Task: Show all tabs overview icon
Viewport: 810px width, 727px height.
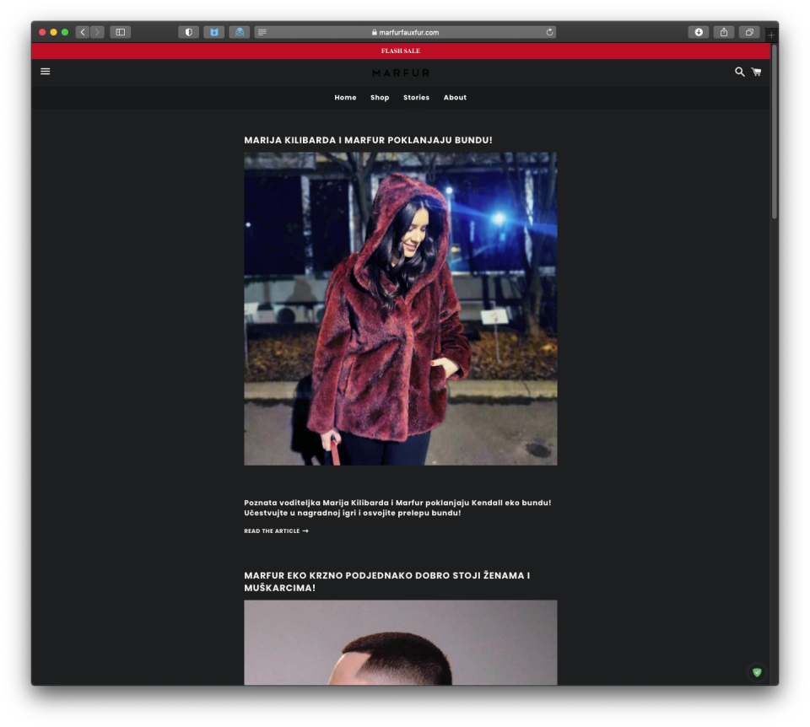Action: tap(749, 32)
